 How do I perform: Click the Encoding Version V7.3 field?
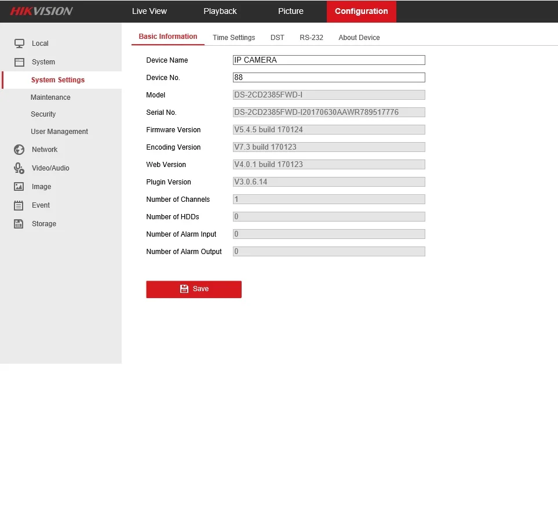tap(329, 147)
